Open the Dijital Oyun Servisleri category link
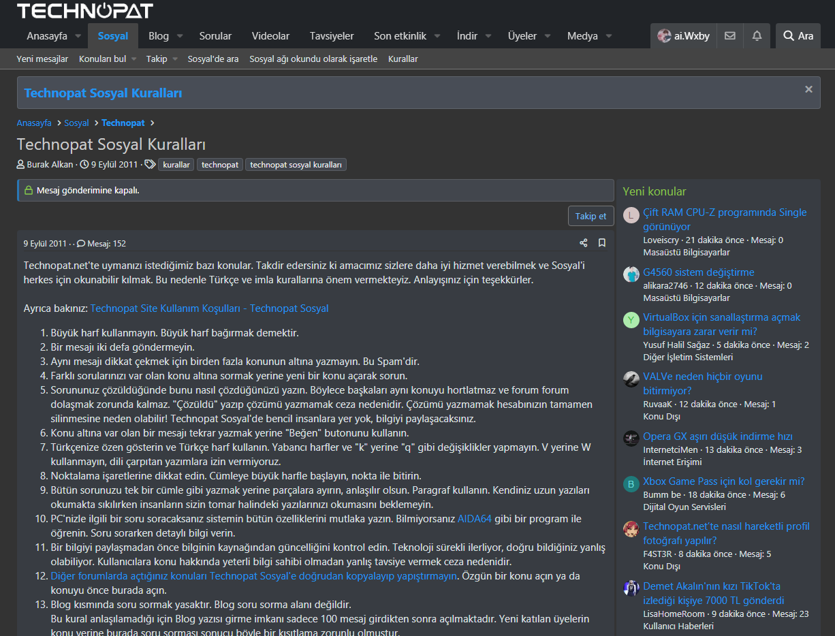The height and width of the screenshot is (636, 835). click(684, 507)
